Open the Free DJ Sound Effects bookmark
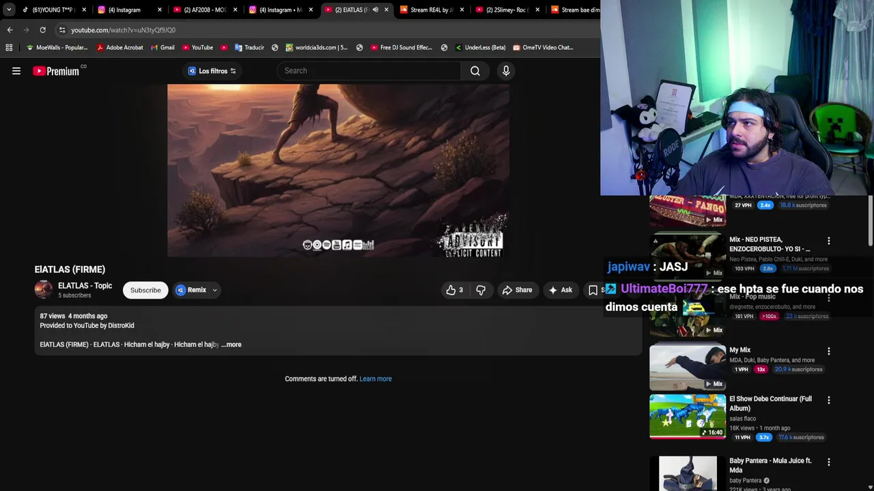This screenshot has width=874, height=491. click(401, 48)
